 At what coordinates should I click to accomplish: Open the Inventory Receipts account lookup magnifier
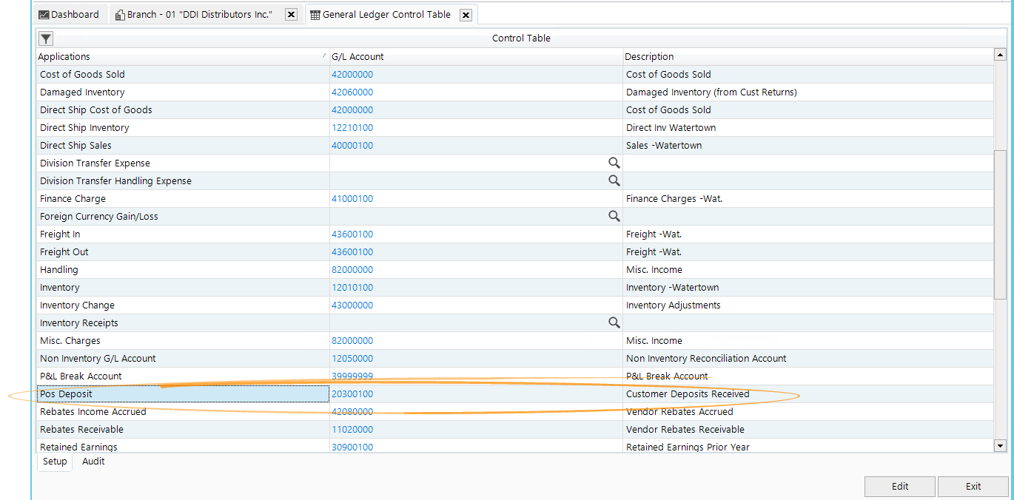pyautogui.click(x=614, y=322)
